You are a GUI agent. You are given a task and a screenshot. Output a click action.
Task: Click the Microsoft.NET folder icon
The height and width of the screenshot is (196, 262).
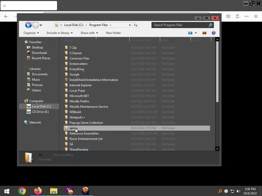pos(66,96)
